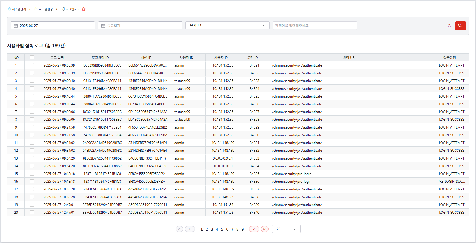Go to page 9
The image size is (476, 243).
tap(242, 229)
